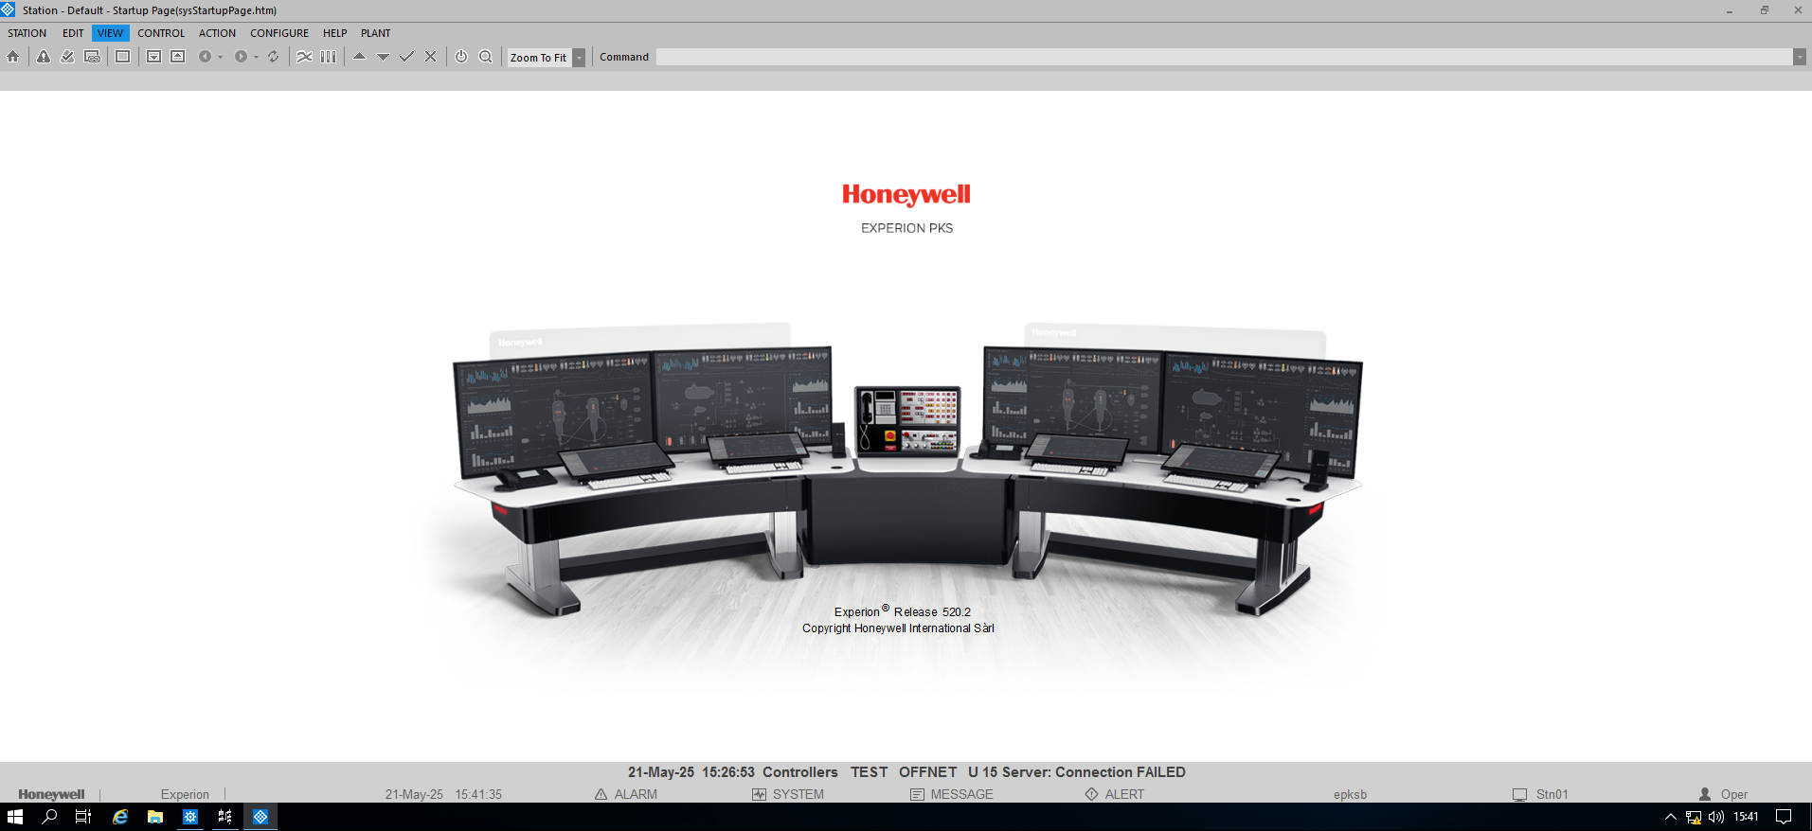Viewport: 1812px width, 831px height.
Task: Click the Cancel X toolbar icon
Action: [430, 57]
